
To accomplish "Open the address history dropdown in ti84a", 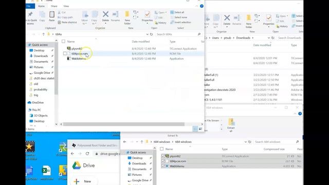I will [148, 34].
